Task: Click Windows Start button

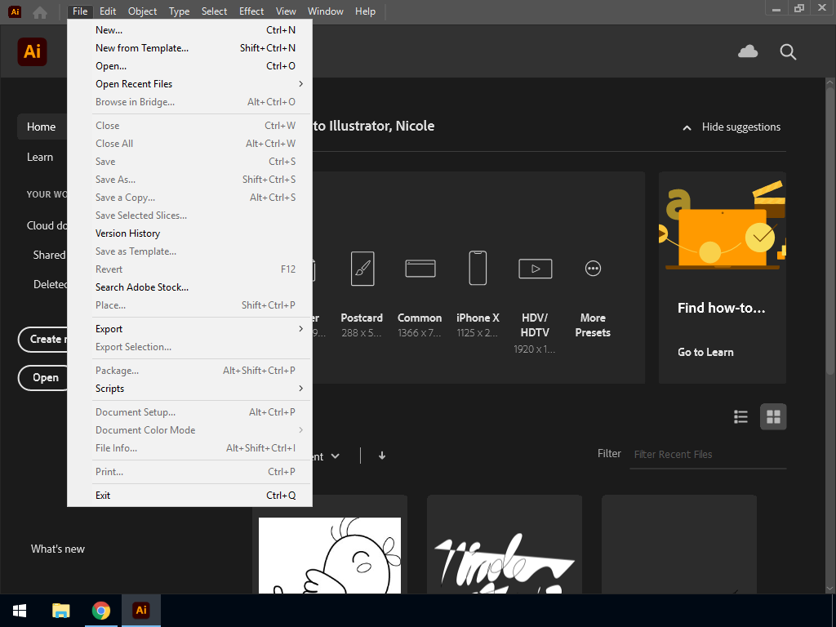Action: tap(20, 611)
